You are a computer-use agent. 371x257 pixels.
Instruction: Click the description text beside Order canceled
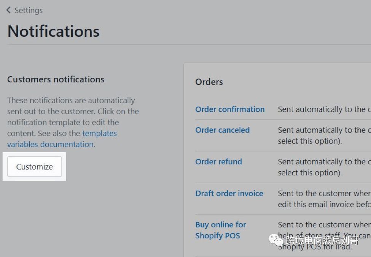323,135
